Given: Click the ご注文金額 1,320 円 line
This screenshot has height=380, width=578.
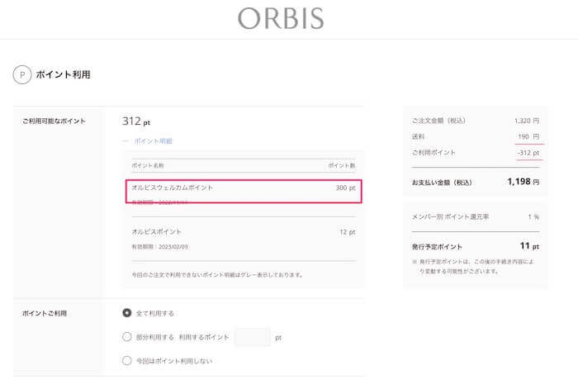Looking at the screenshot, I should (476, 121).
